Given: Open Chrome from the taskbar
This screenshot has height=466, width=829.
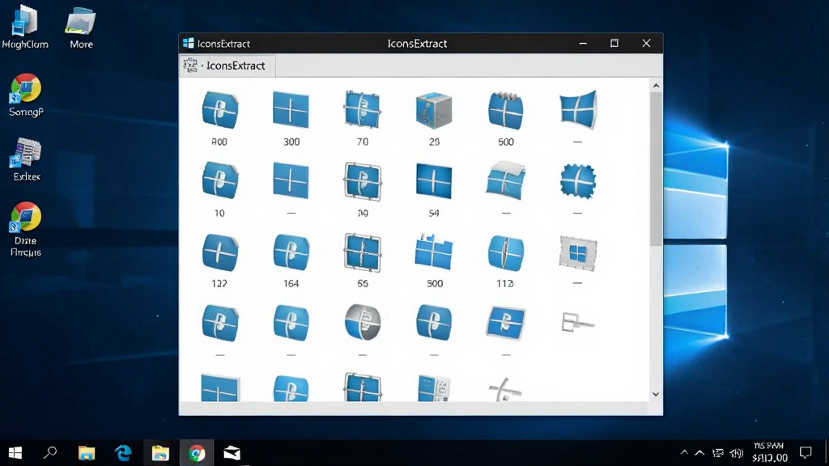Looking at the screenshot, I should tap(197, 453).
